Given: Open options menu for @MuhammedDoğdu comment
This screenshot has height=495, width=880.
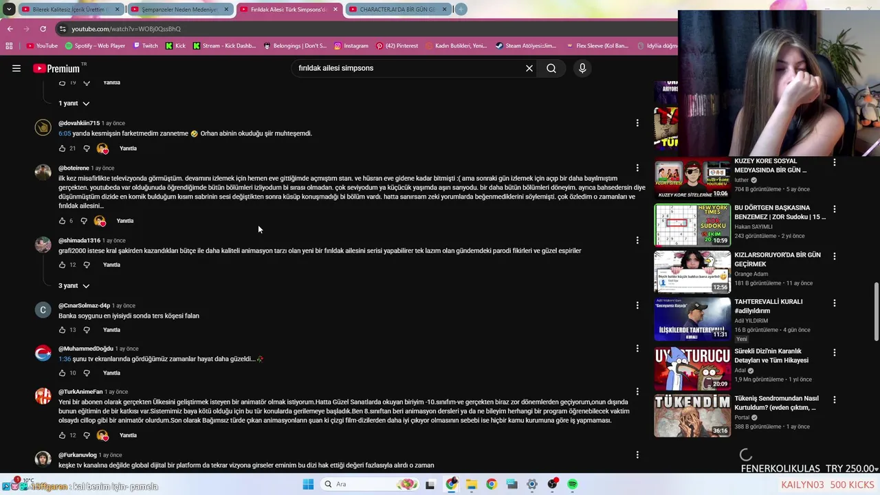Looking at the screenshot, I should point(637,349).
